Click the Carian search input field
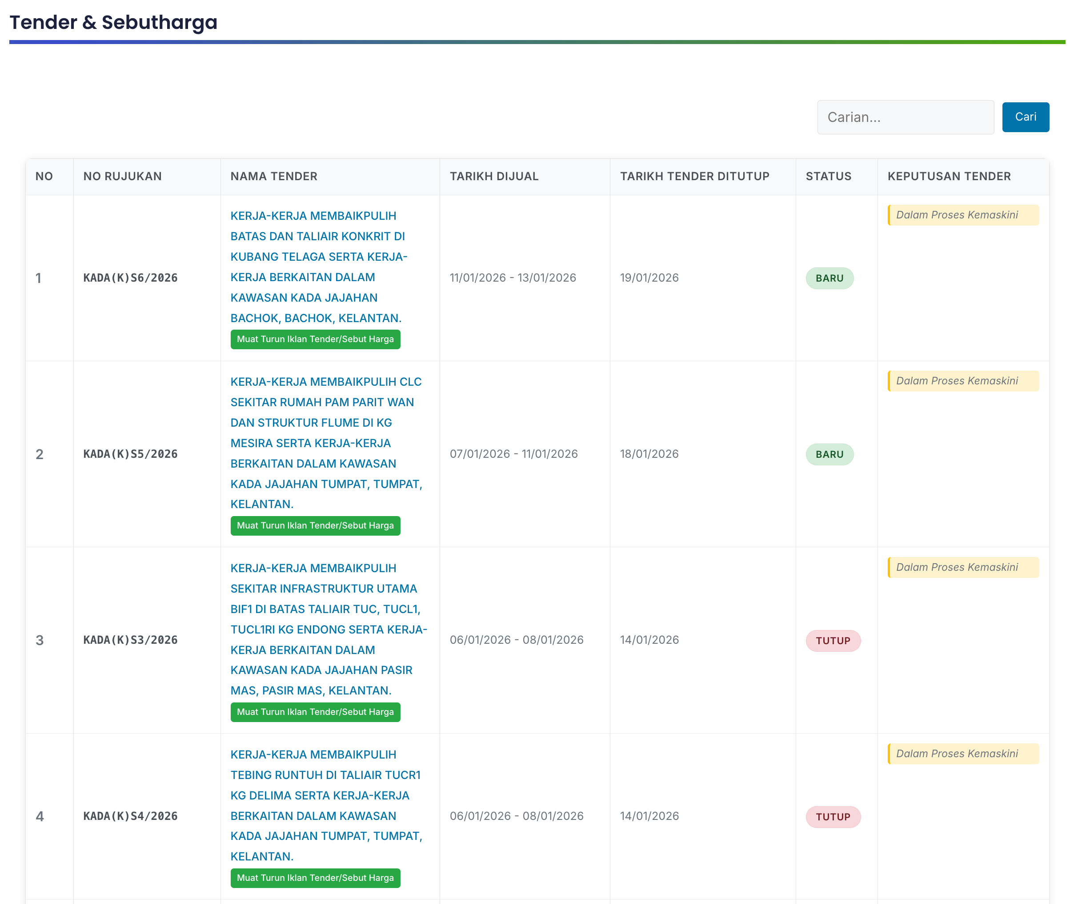 coord(905,117)
